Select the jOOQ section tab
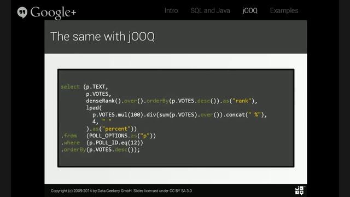 (250, 10)
